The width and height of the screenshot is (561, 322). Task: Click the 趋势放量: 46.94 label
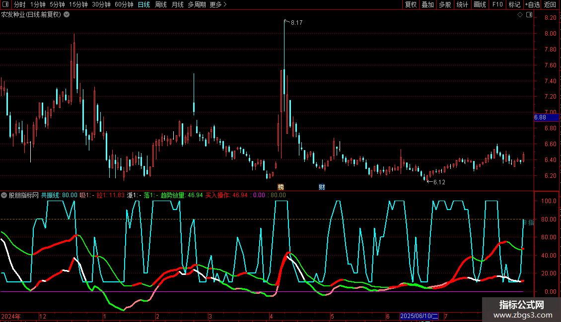click(182, 195)
